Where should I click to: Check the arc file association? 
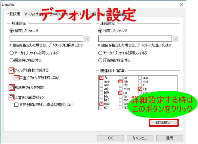tap(101, 85)
